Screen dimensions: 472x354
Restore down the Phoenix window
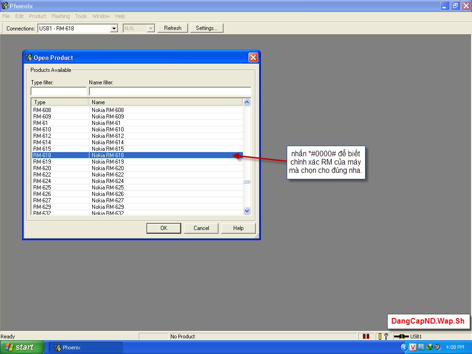coord(455,6)
